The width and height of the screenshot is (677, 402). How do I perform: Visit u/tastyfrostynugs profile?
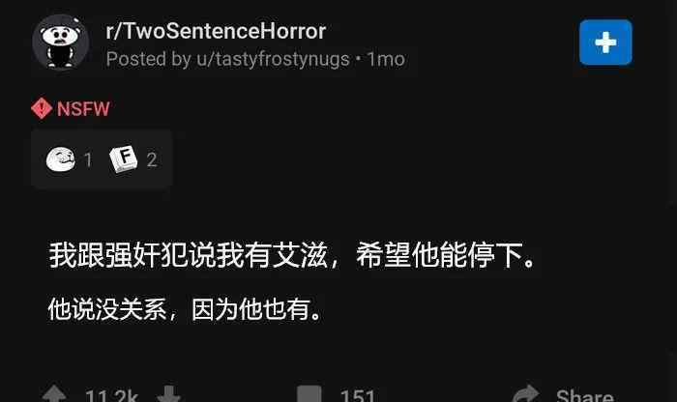pyautogui.click(x=273, y=59)
